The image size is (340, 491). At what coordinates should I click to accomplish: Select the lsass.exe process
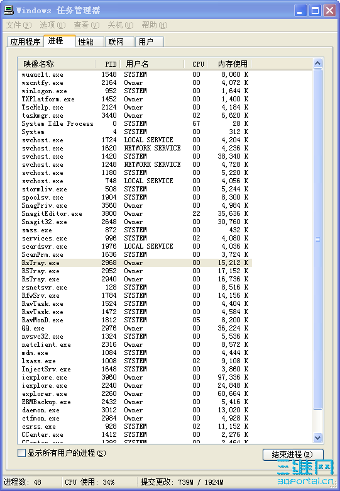[136, 361]
